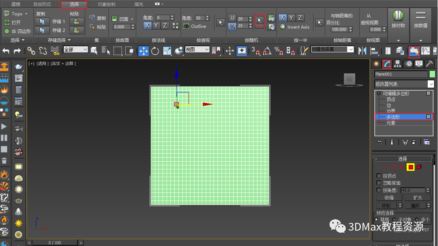Select Polygon sub-object icon in Selection rollout
This screenshot has height=246, width=438.
pyautogui.click(x=410, y=167)
